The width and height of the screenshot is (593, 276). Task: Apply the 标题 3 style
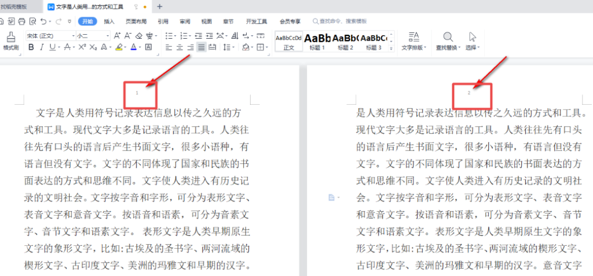374,41
